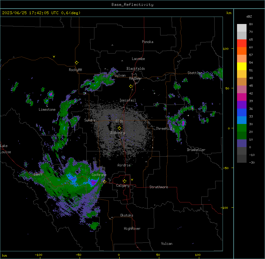This screenshot has height=259, width=265.
Task: Click the RockyMH label on the map
Action: tap(75, 70)
